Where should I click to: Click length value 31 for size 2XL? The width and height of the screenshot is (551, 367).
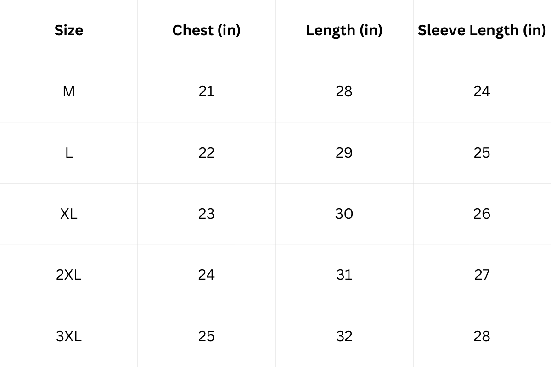pos(344,275)
